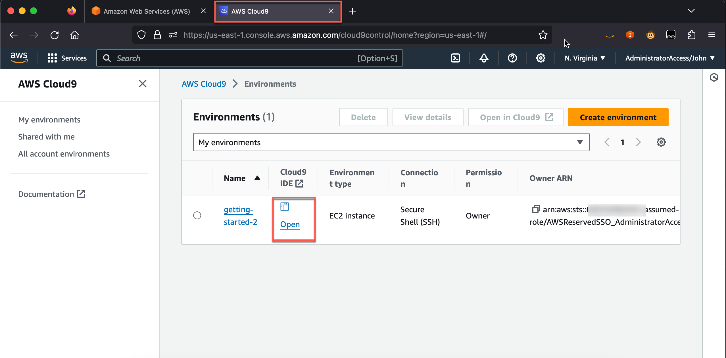Image resolution: width=726 pixels, height=358 pixels.
Task: Launch the CloudShell terminal icon
Action: coord(456,58)
